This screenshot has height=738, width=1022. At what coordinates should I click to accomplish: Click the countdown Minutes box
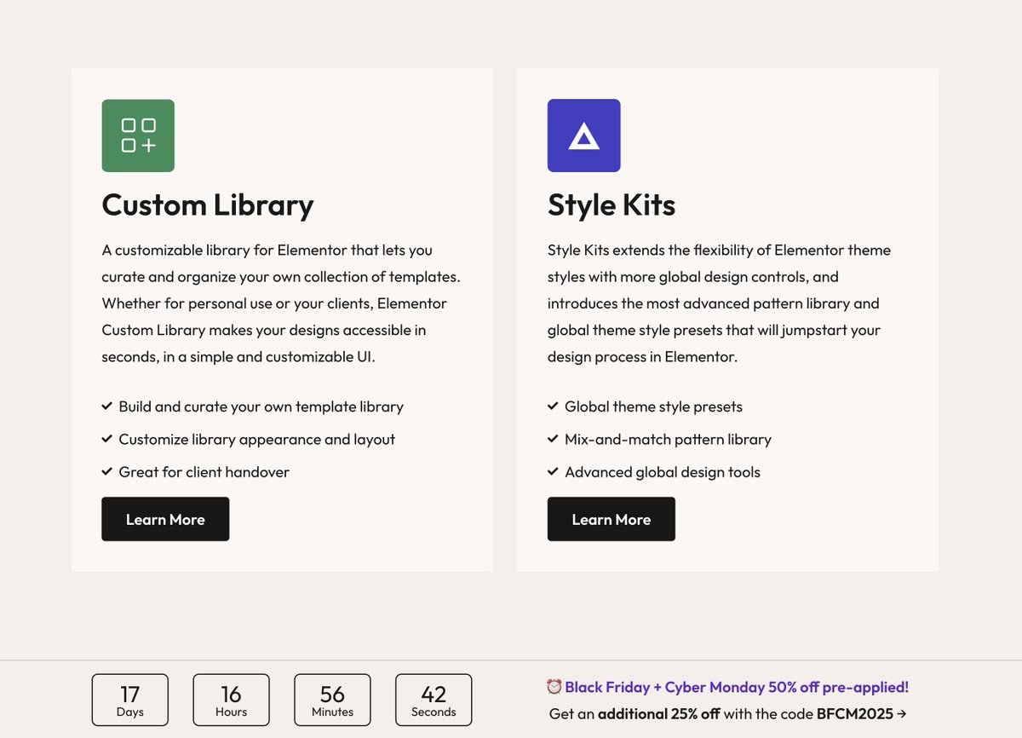(332, 700)
